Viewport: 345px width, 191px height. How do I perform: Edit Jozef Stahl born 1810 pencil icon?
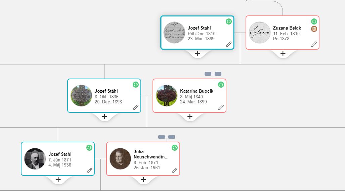(x=229, y=44)
